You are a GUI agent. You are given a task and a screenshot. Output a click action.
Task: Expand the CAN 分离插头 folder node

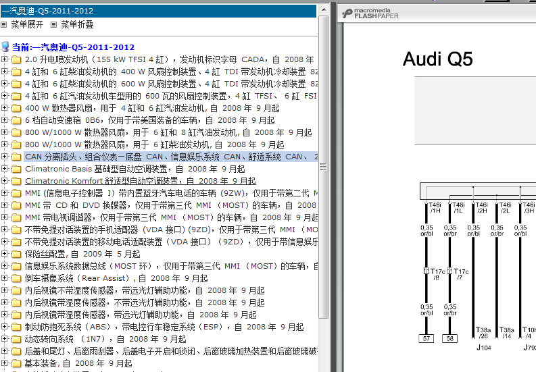(4, 157)
